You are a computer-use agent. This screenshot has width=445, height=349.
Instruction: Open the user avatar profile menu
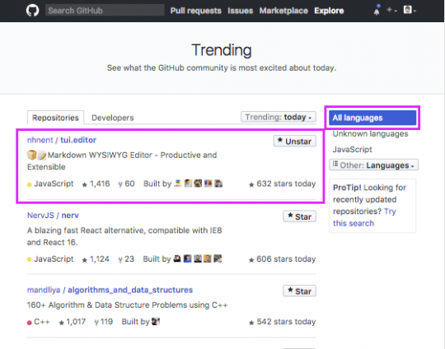(x=410, y=10)
